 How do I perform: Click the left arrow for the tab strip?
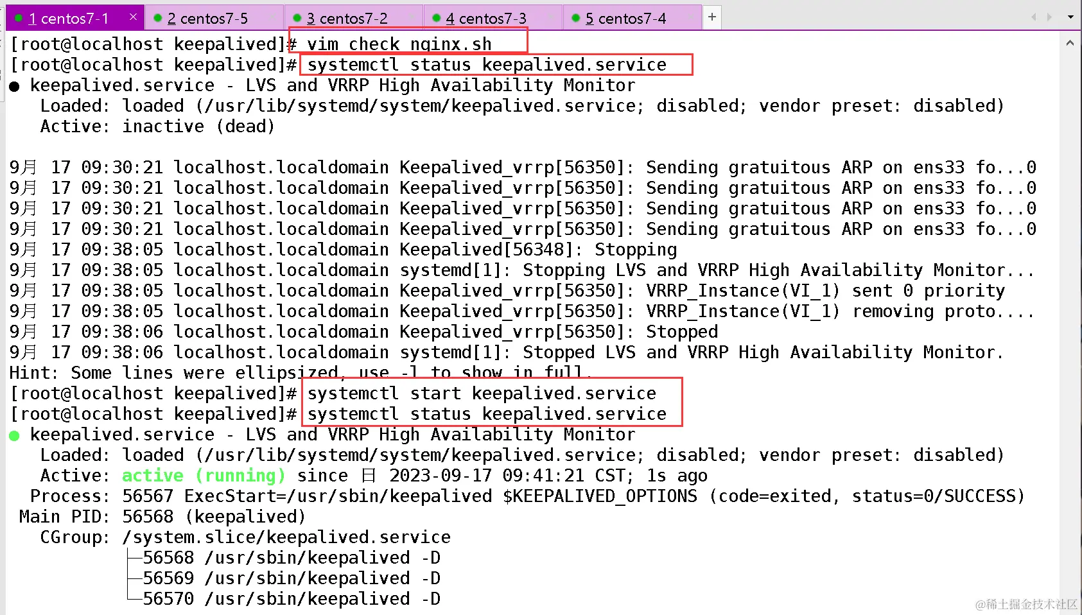[x=1034, y=17]
